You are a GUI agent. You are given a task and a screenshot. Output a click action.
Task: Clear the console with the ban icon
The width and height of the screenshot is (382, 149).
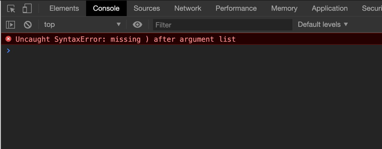coord(28,25)
